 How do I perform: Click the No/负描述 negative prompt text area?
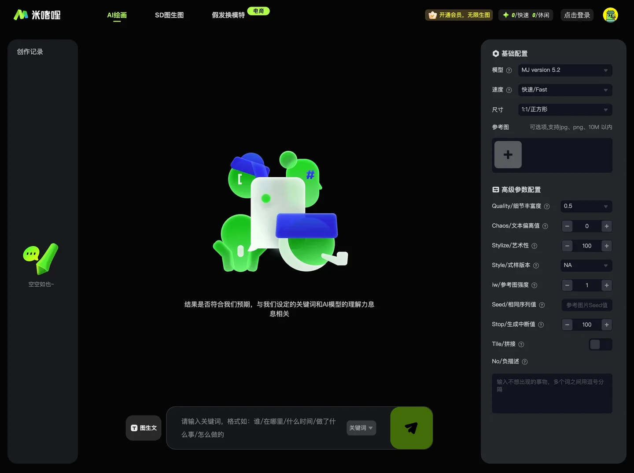[552, 393]
